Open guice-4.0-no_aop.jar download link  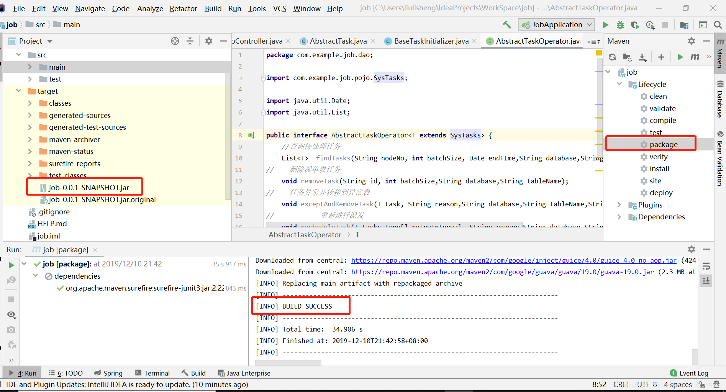(x=514, y=260)
